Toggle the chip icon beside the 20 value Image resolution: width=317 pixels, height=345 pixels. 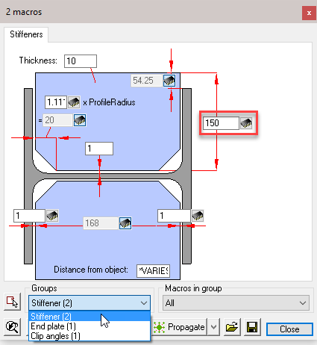coord(80,120)
